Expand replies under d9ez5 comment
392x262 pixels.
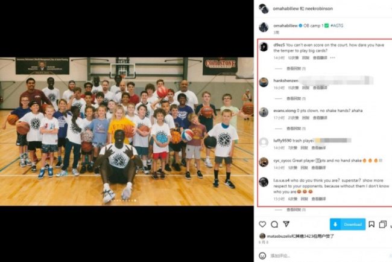pos(296,69)
